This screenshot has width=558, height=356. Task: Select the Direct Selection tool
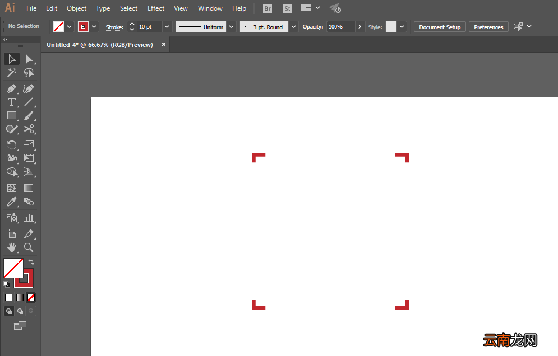(x=29, y=59)
